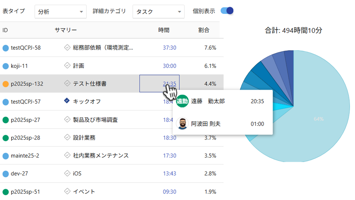355x200 pixels.
Task: Click the task icon next to イベント
Action: click(67, 191)
